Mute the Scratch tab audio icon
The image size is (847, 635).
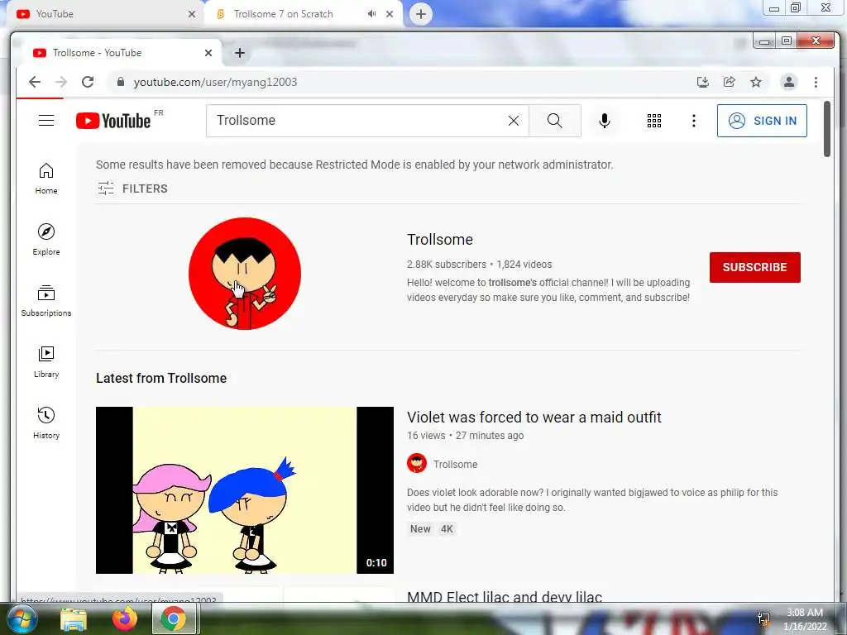coord(371,14)
